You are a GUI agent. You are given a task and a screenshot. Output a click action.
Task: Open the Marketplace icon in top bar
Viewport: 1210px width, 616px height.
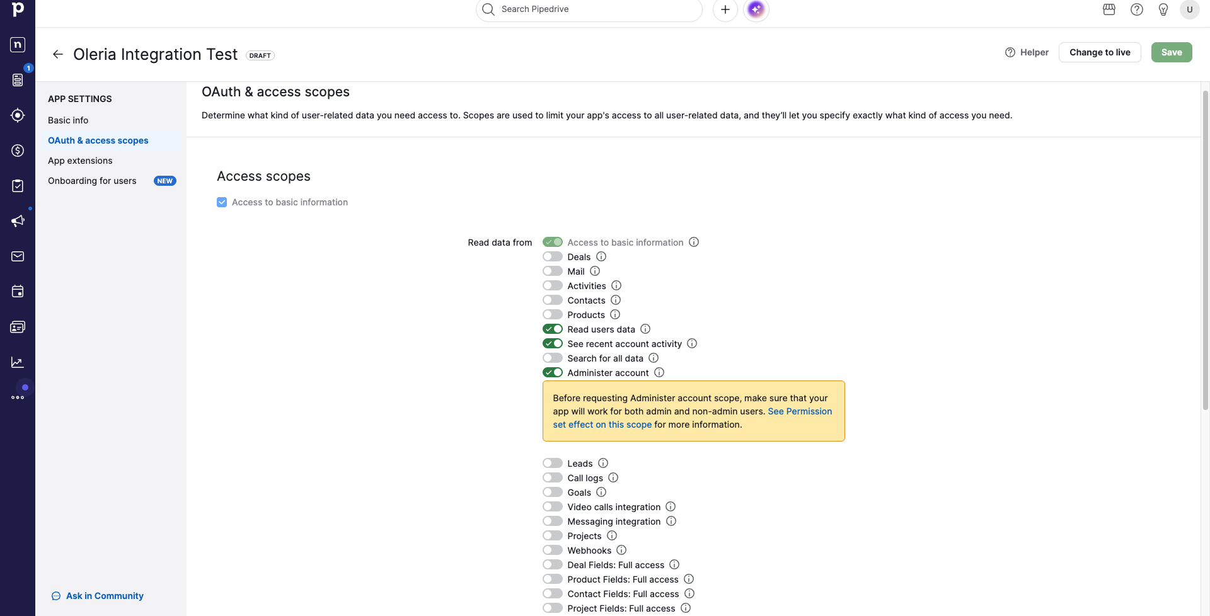point(1109,9)
